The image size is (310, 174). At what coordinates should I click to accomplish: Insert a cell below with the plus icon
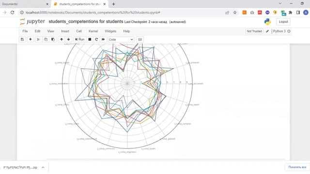(x=30, y=40)
